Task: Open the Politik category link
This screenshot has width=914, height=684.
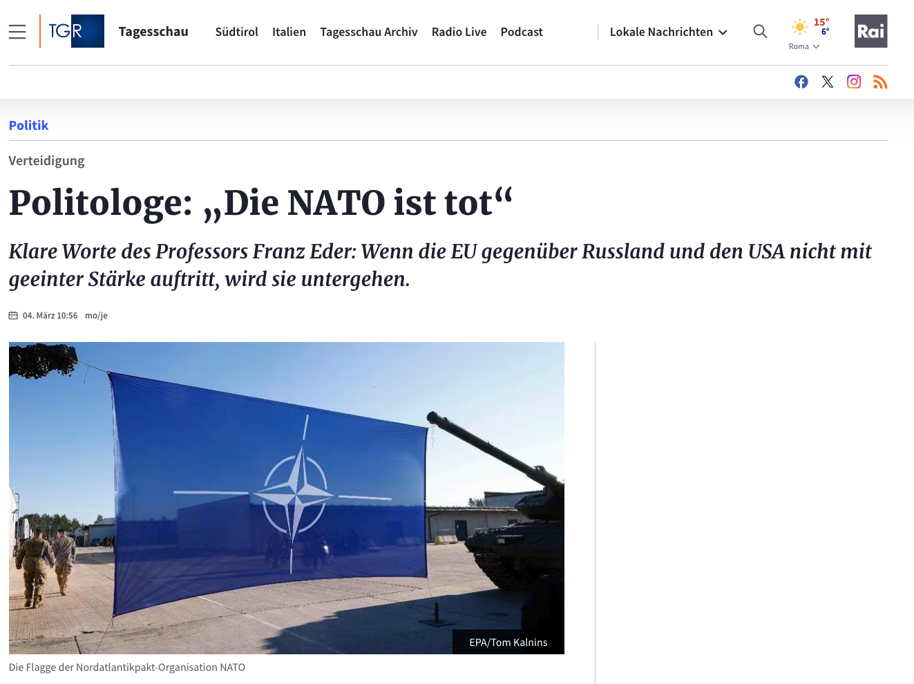Action: click(28, 125)
